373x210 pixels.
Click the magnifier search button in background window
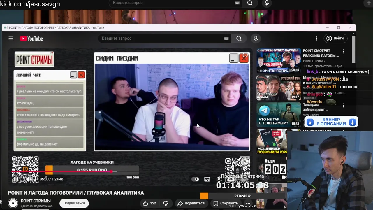[x=250, y=3]
